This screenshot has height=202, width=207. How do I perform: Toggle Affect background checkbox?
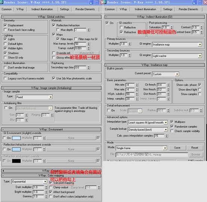click(x=50, y=192)
